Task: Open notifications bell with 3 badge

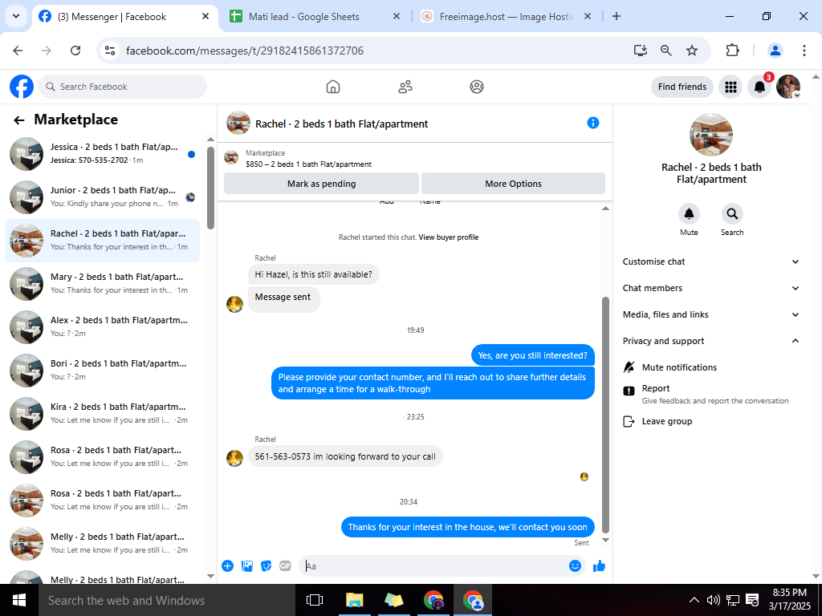Action: point(759,87)
